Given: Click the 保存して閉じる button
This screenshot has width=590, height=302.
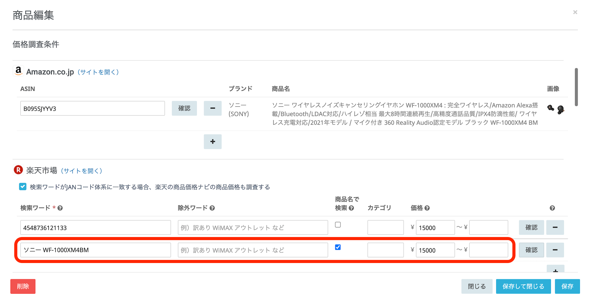Looking at the screenshot, I should [x=523, y=286].
